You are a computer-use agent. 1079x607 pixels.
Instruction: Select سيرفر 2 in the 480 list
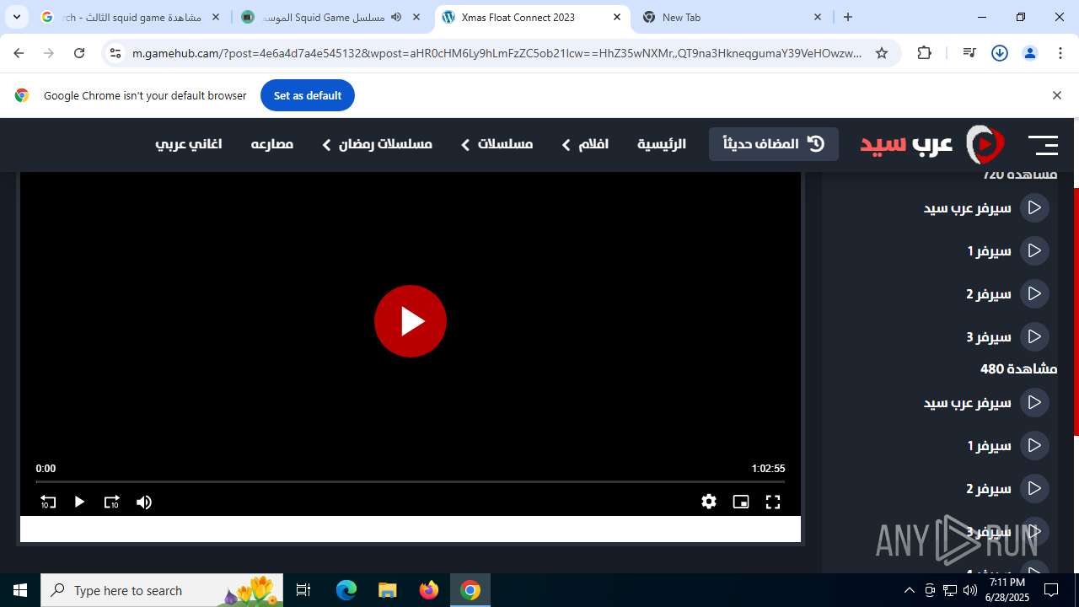click(1008, 488)
